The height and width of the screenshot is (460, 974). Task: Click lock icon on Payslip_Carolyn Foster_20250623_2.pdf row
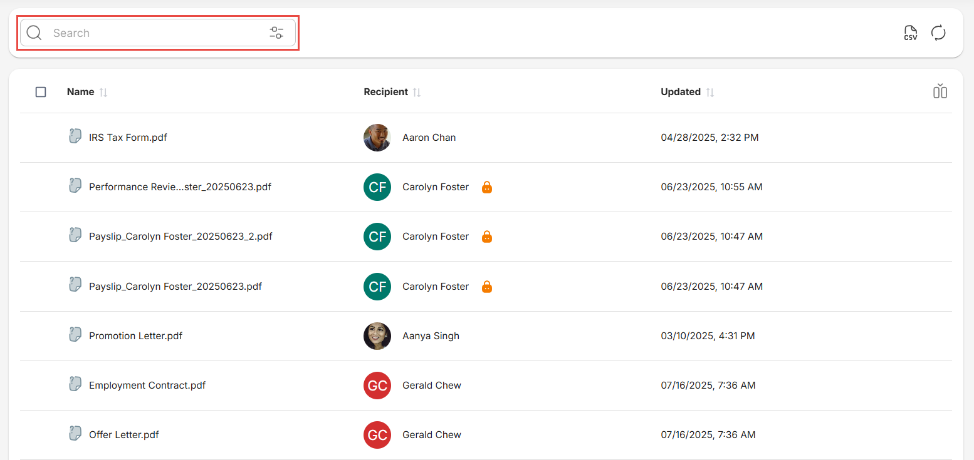[x=487, y=237]
